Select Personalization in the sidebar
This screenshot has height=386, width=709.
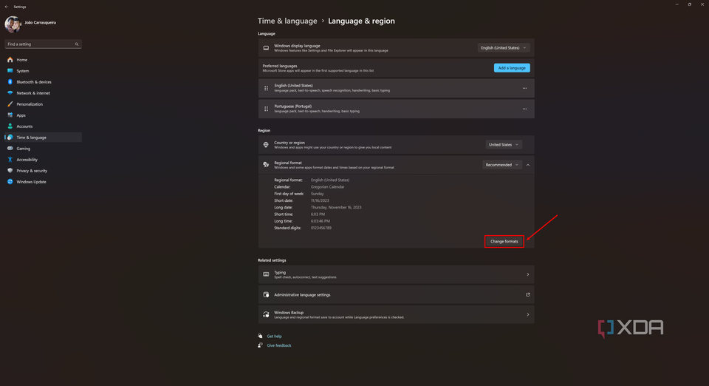pos(43,104)
